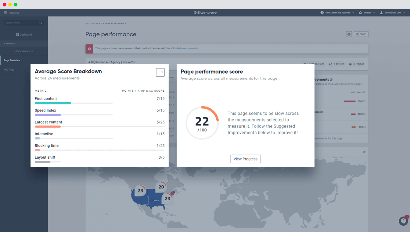Click the Siteimprove logo in header

[205, 13]
